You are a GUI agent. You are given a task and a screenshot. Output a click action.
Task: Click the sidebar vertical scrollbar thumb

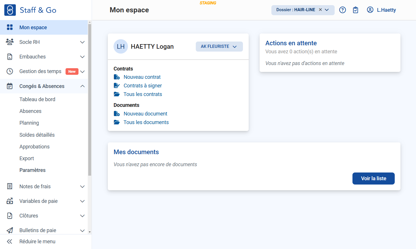90,100
